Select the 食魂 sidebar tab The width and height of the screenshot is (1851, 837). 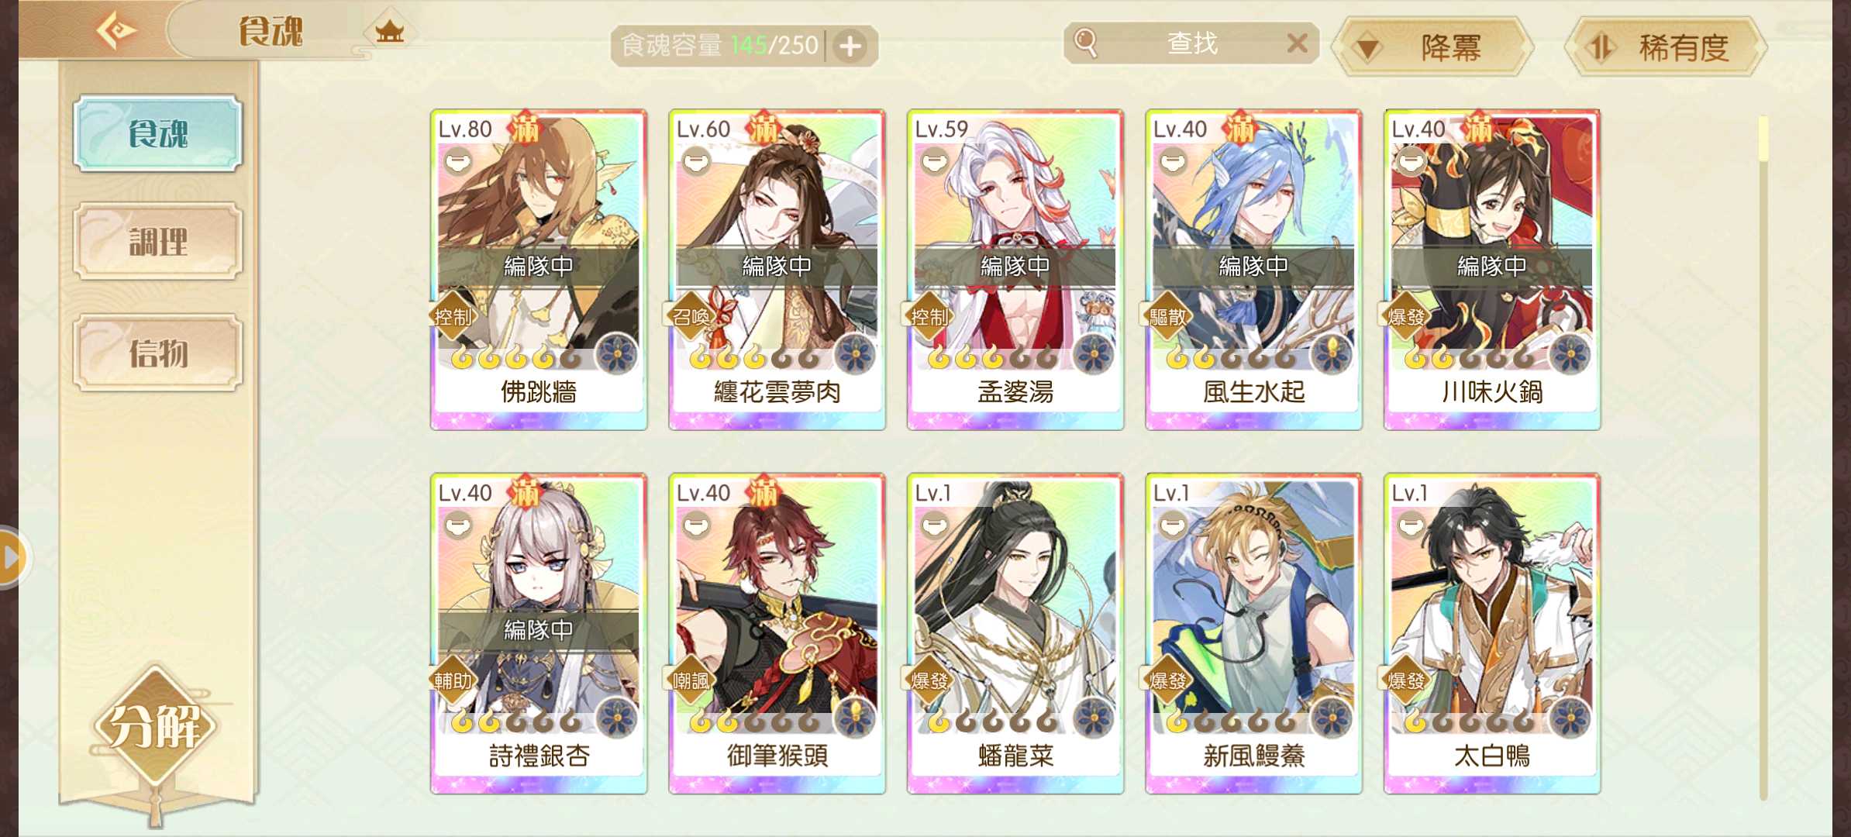[x=158, y=133]
